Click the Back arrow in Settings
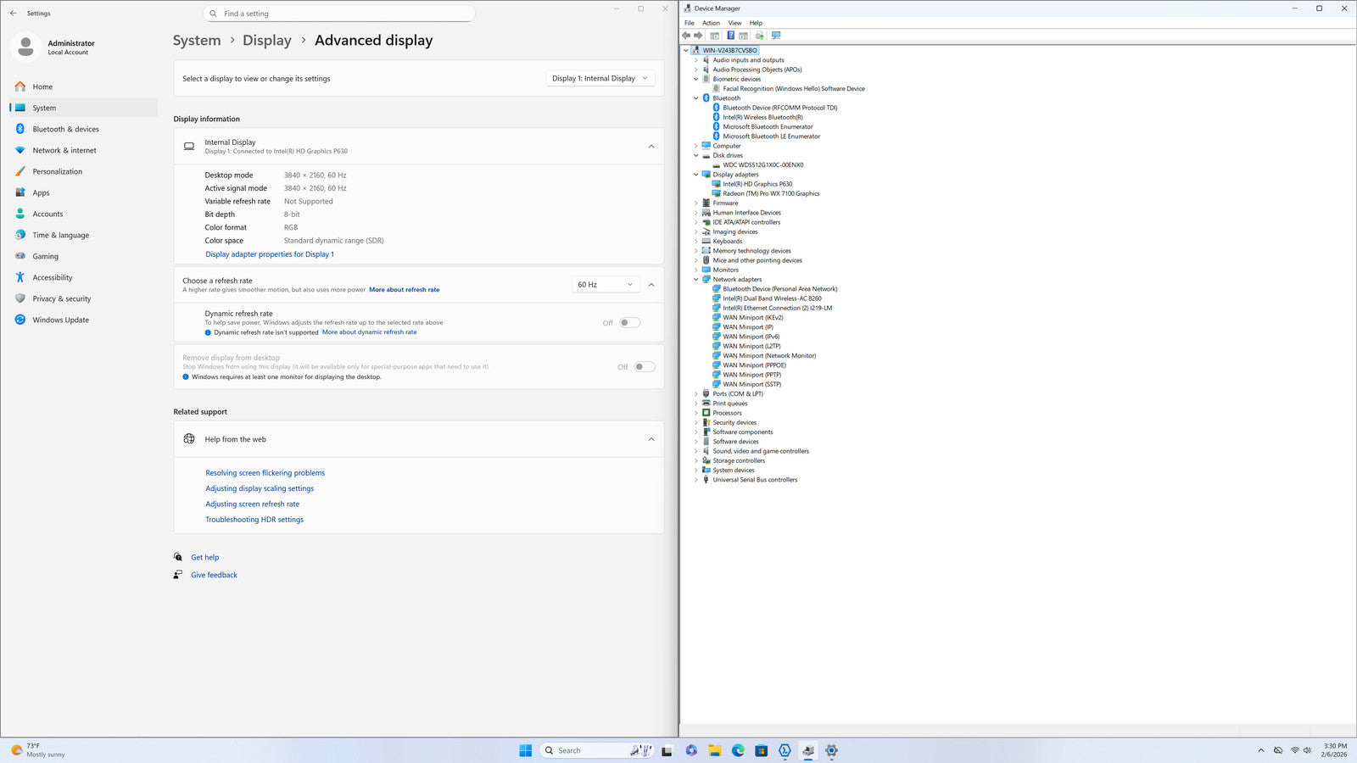 point(13,14)
